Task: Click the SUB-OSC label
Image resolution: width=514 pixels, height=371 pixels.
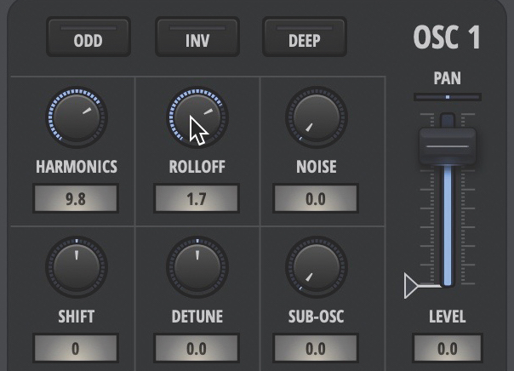Action: coord(317,317)
